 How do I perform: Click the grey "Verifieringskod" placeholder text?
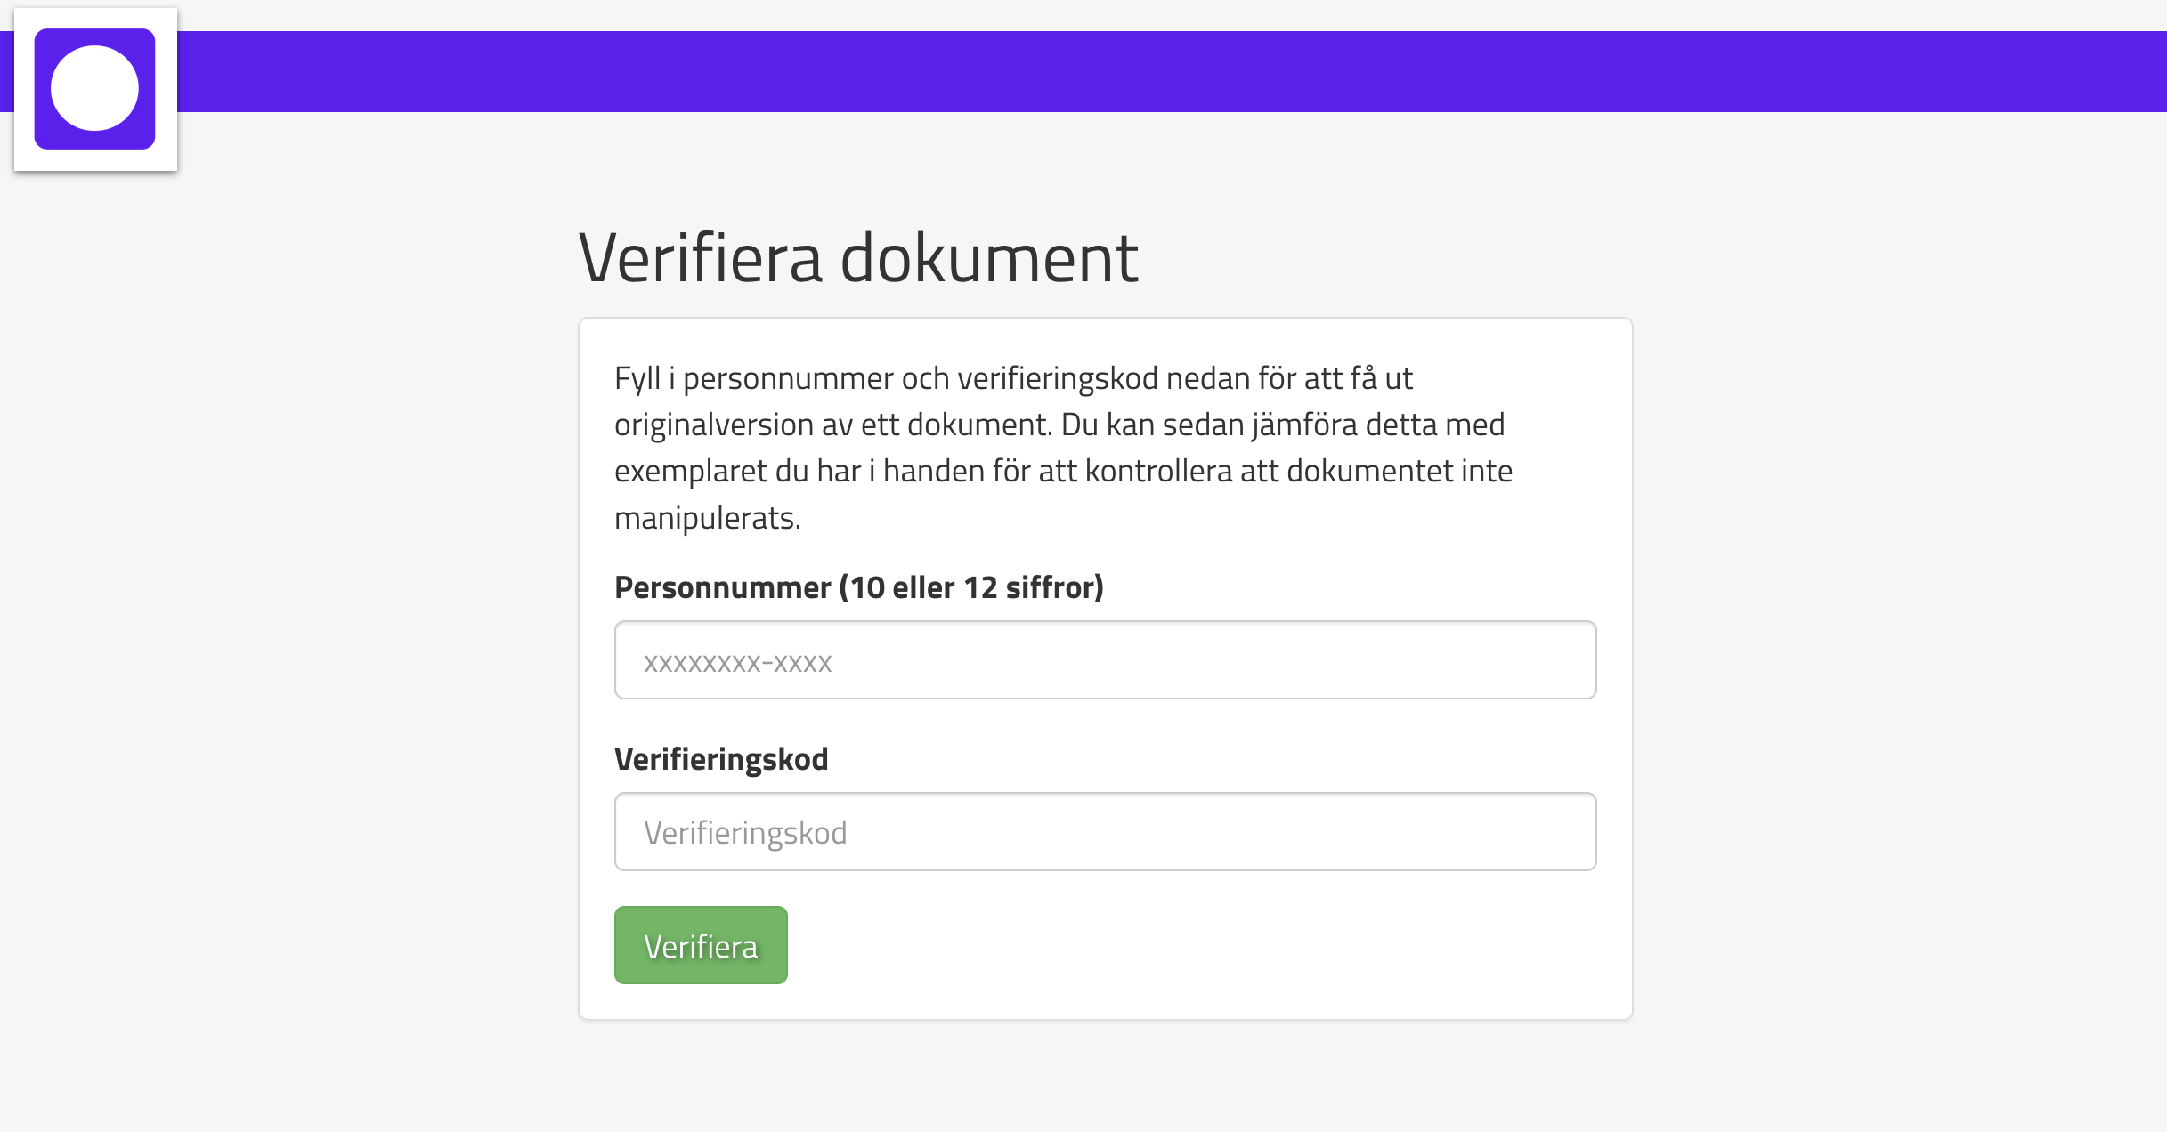(745, 833)
